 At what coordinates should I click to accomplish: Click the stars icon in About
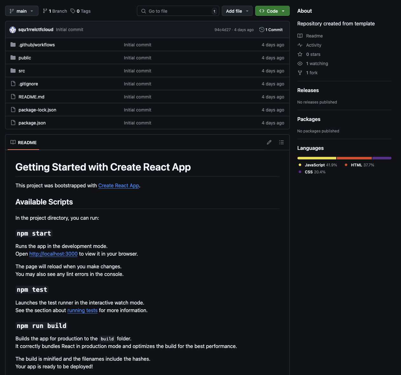(300, 54)
